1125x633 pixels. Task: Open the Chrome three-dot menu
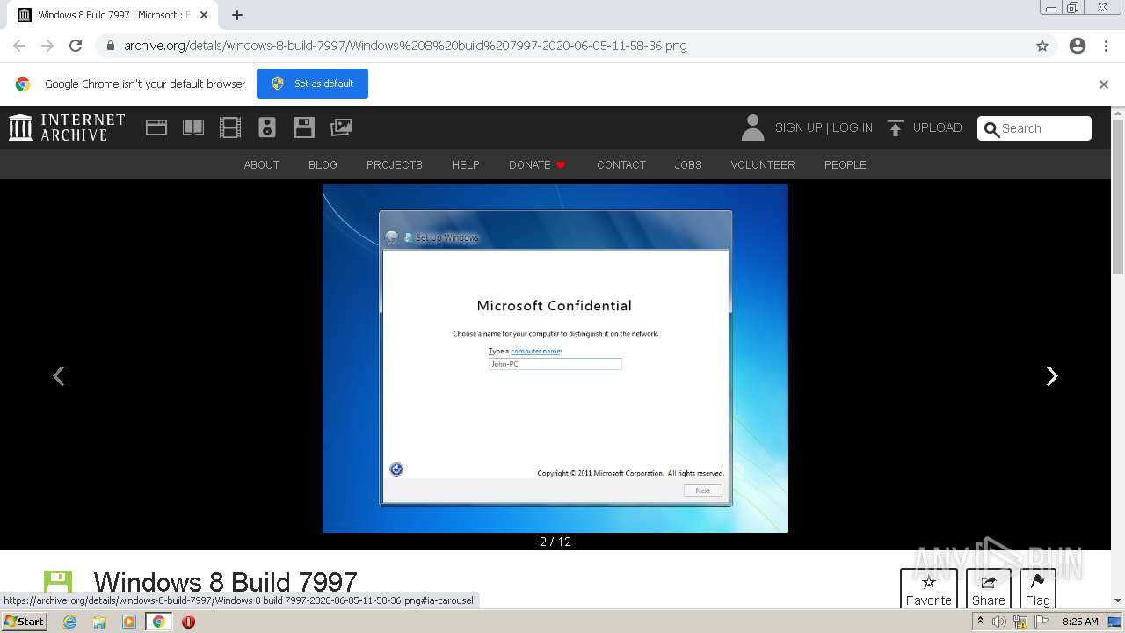(x=1107, y=46)
